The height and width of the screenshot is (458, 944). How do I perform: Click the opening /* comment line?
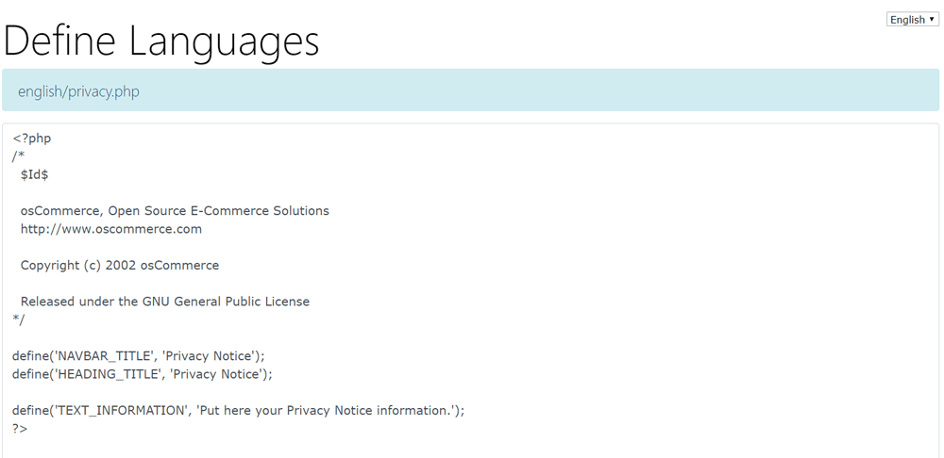19,156
